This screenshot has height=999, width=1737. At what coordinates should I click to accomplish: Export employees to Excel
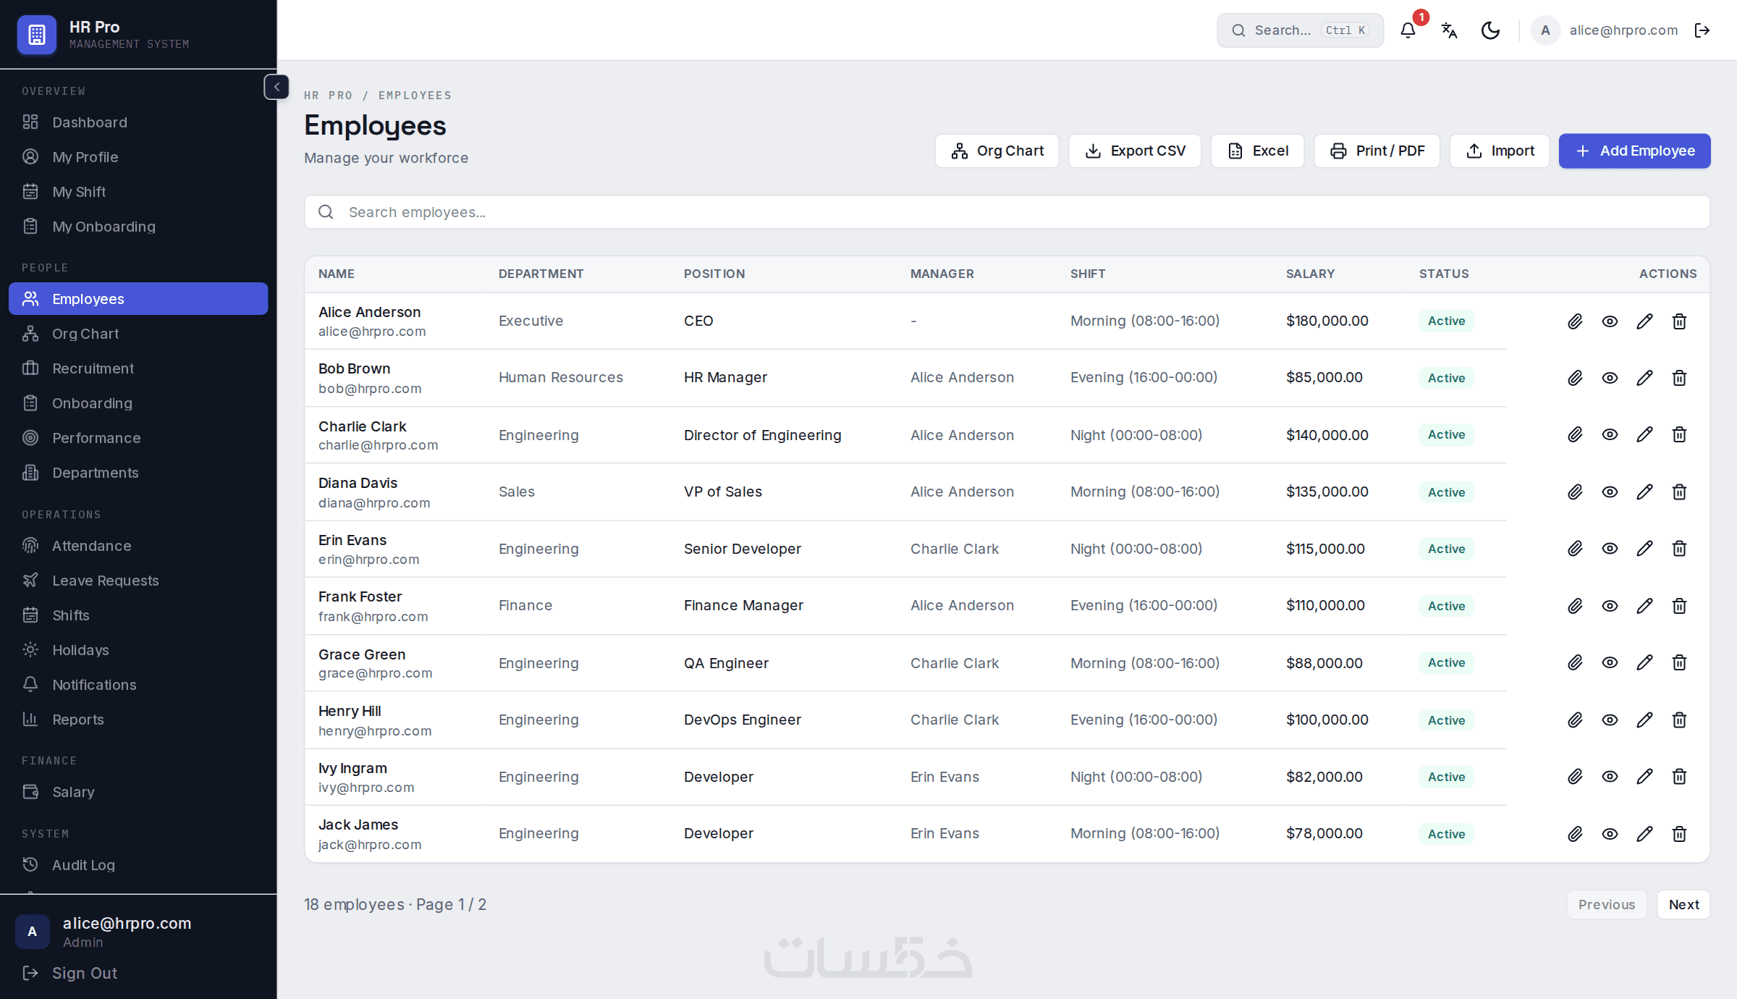click(1257, 151)
